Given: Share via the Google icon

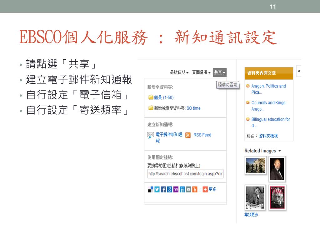Looking at the screenshot, I should click(170, 190).
